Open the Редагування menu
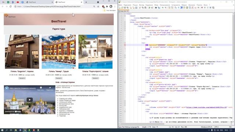Viewport: 235px width, 132px height. click(x=127, y=5)
